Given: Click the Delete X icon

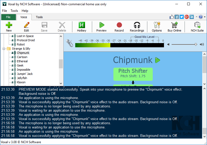Looking at the screenshot, I should 62,25.
